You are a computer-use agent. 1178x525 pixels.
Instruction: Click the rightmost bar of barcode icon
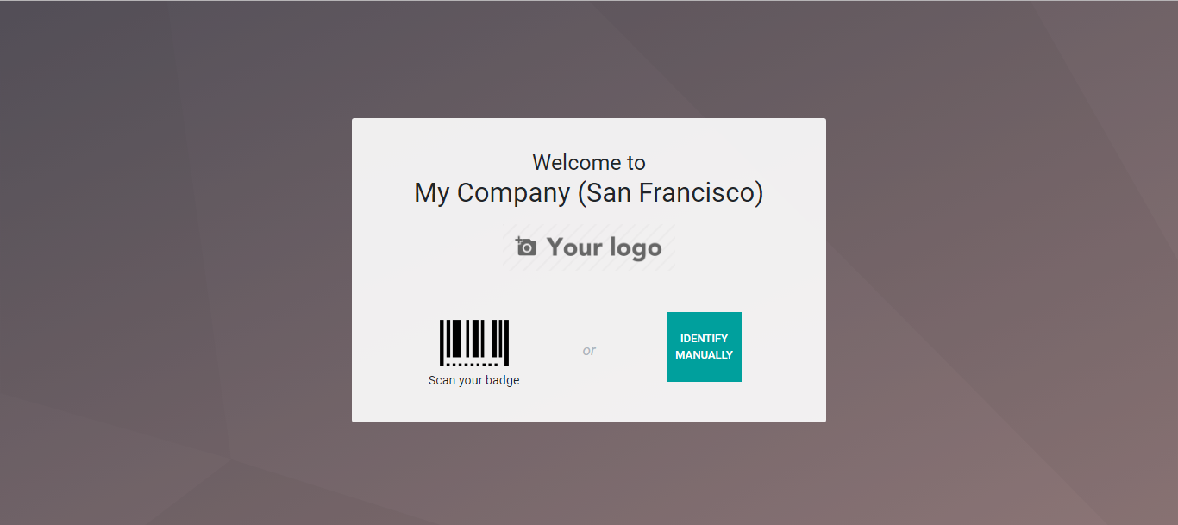pyautogui.click(x=506, y=343)
